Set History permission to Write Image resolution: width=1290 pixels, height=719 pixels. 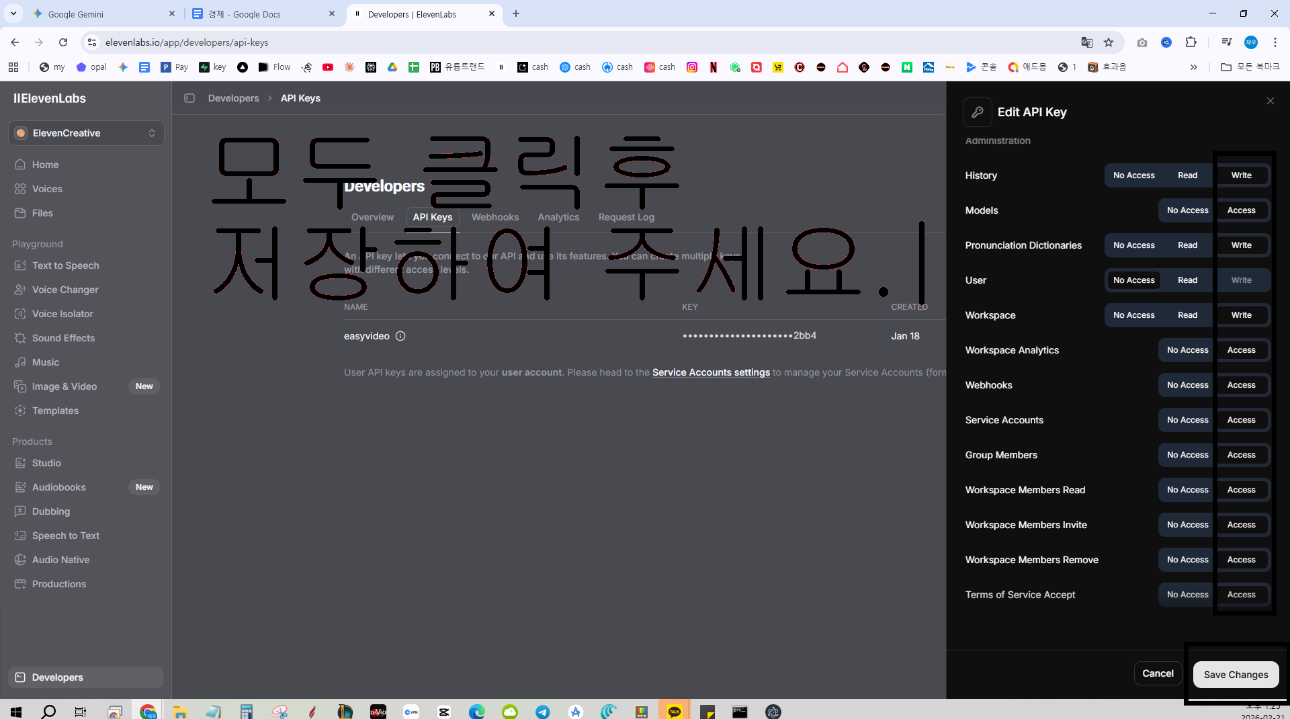[x=1241, y=175]
